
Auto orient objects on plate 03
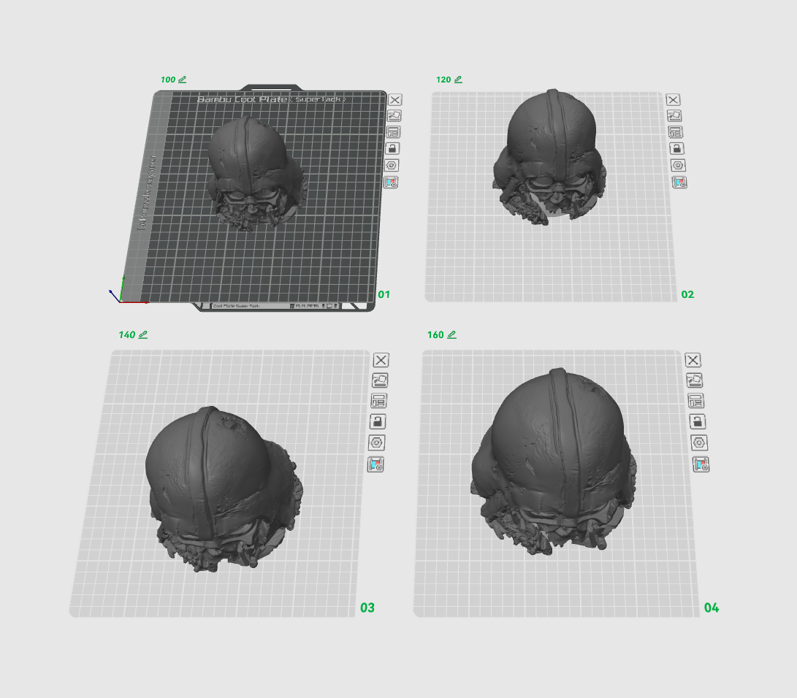click(380, 380)
